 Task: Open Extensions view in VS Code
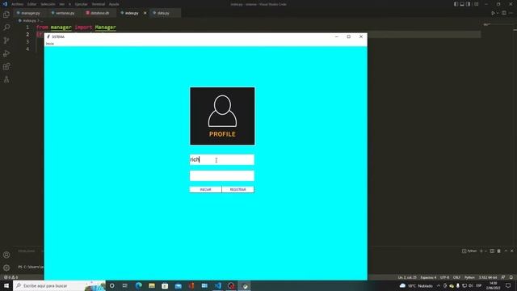pyautogui.click(x=6, y=66)
